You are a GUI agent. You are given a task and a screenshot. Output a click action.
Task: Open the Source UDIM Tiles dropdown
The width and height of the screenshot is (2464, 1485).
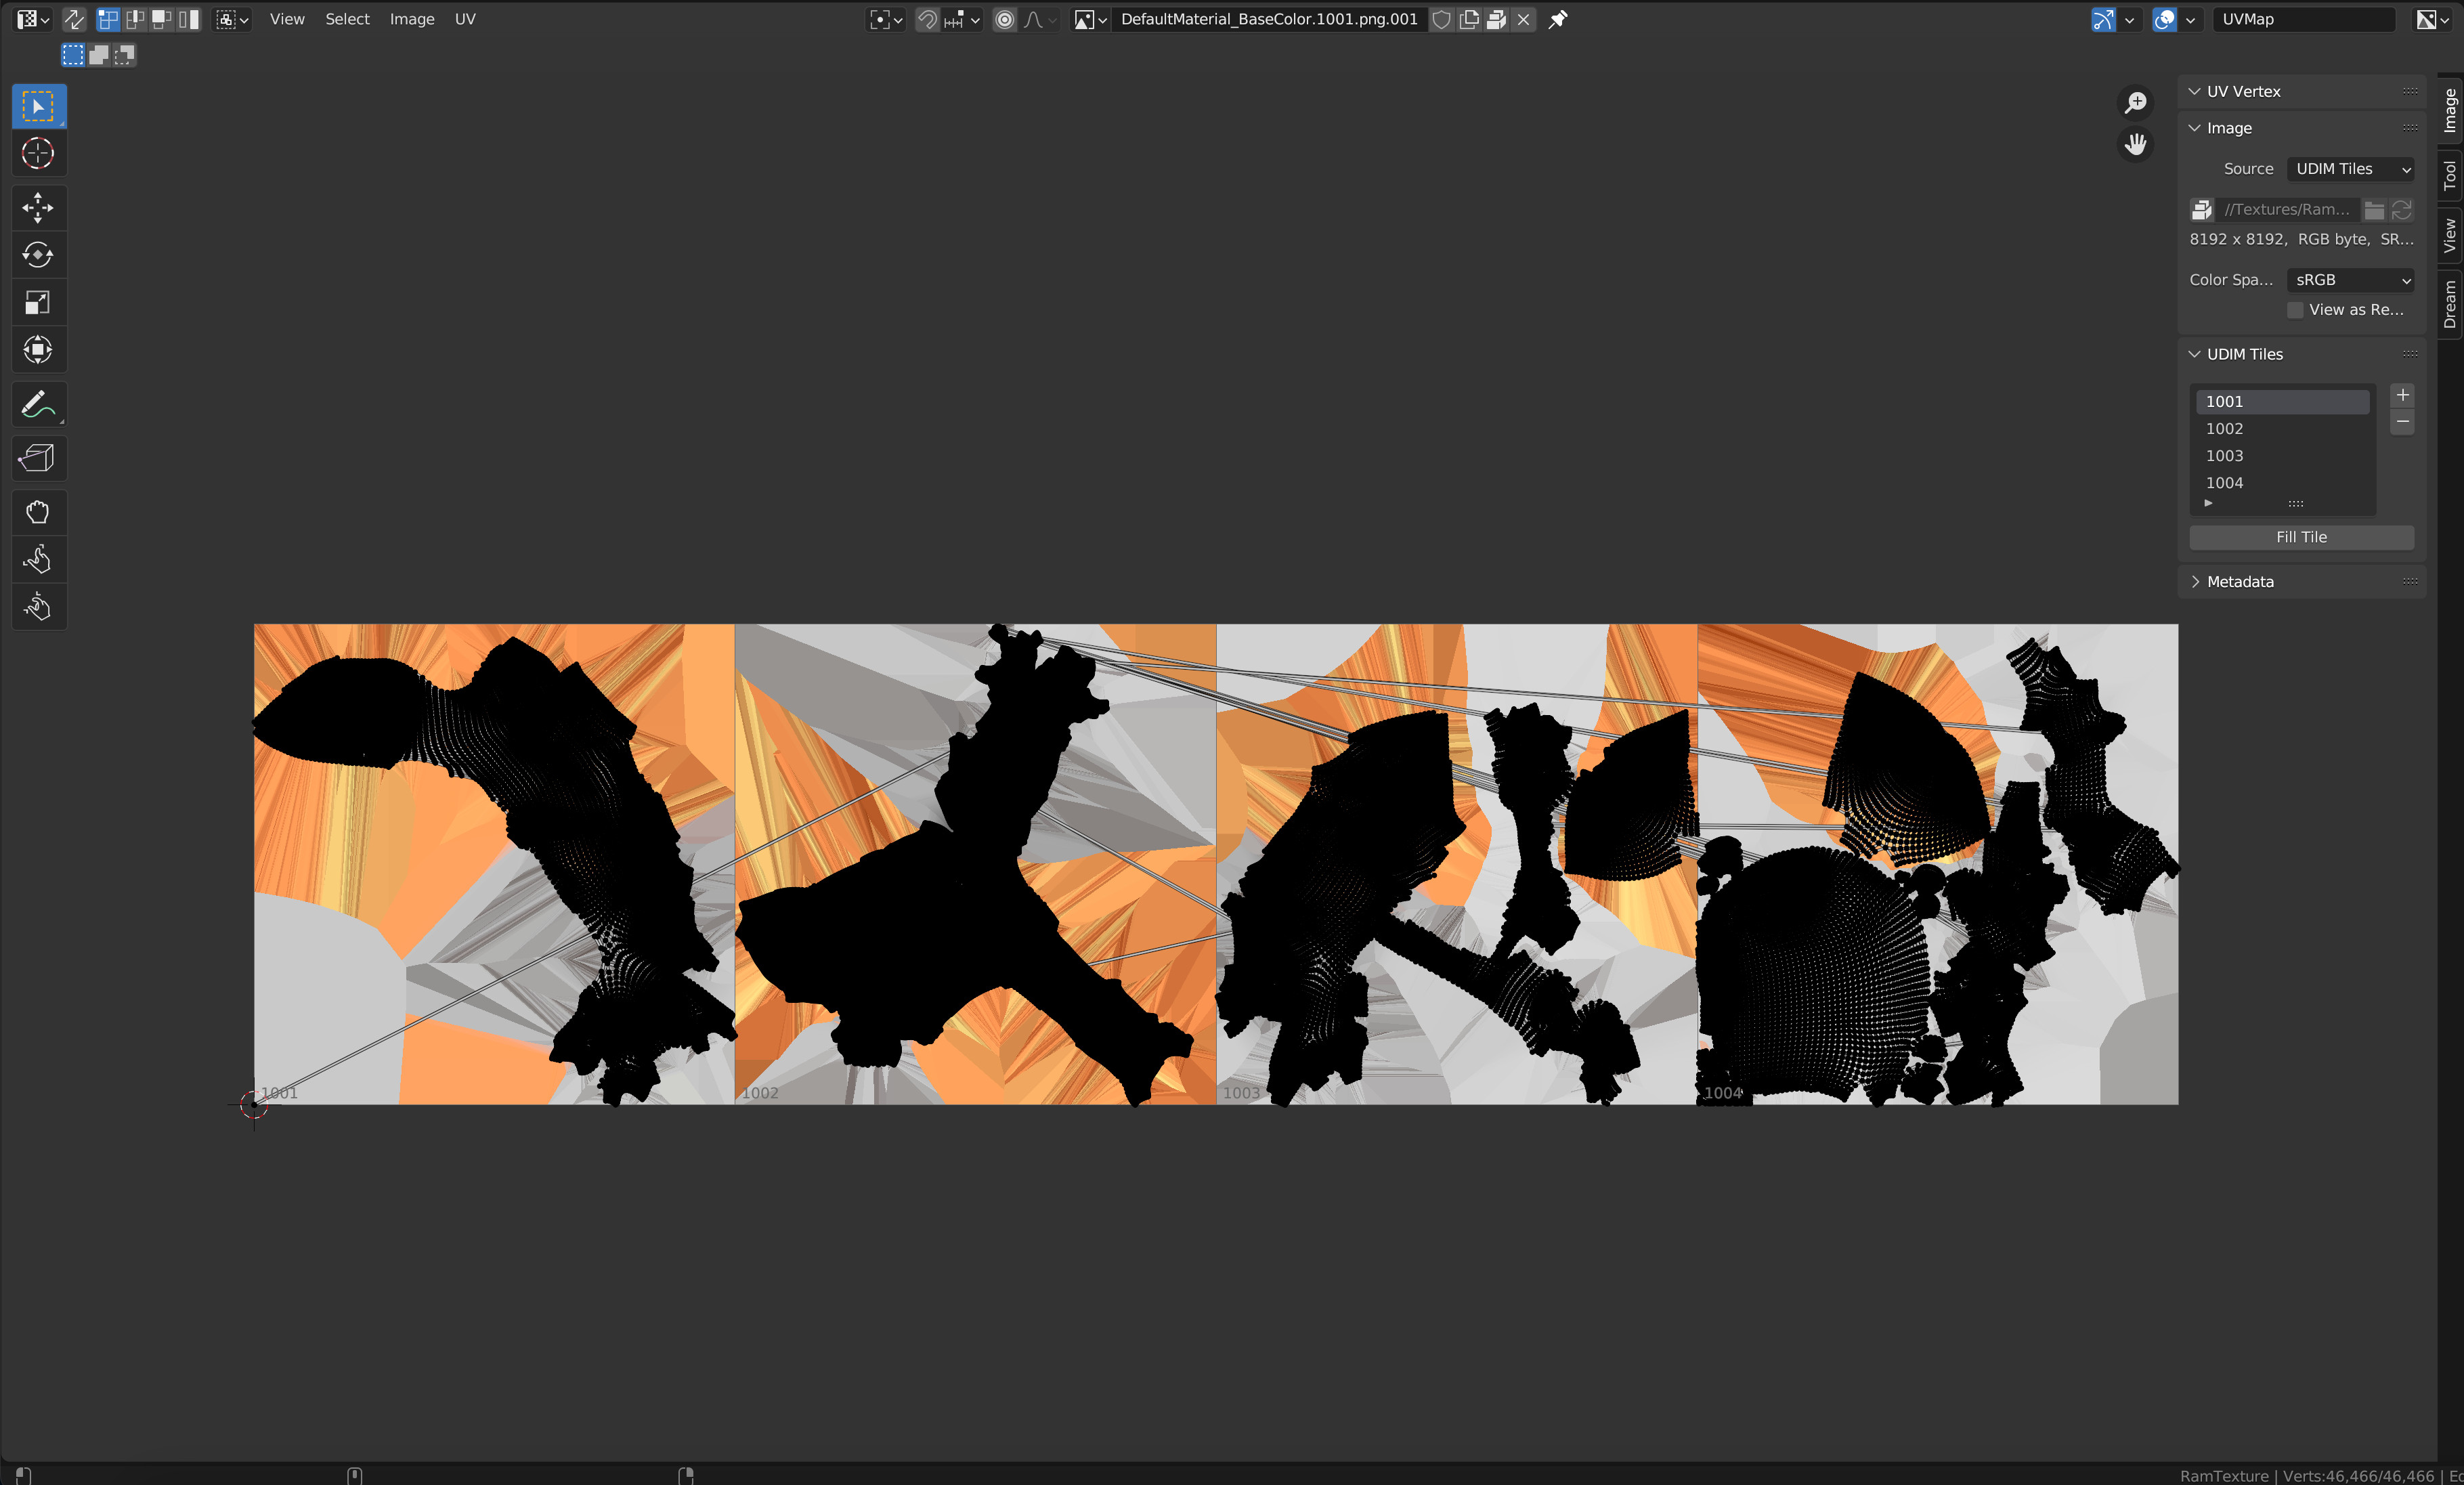pos(2350,169)
